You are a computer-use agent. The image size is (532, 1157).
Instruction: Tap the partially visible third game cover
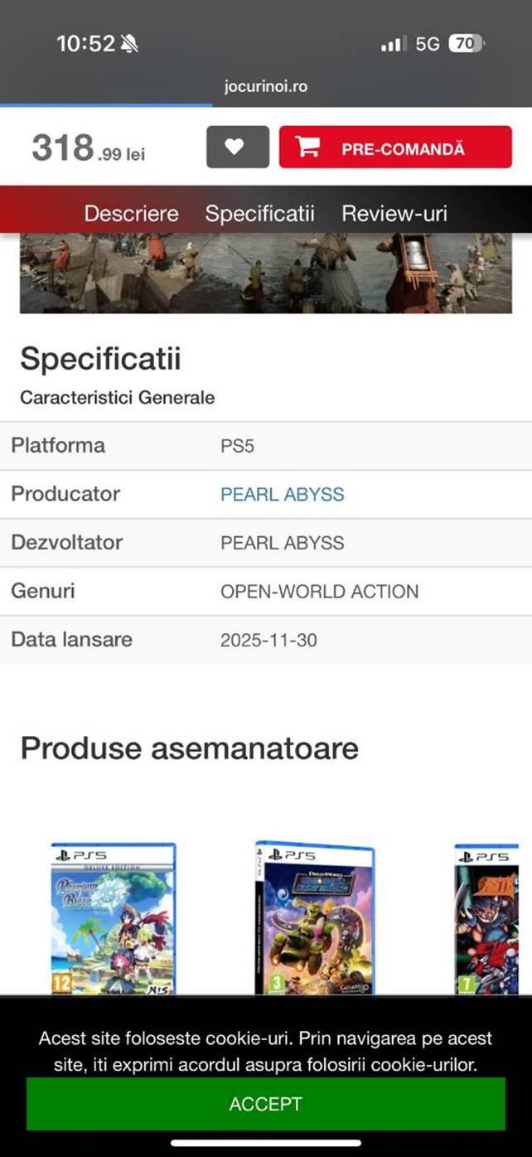pos(486,918)
